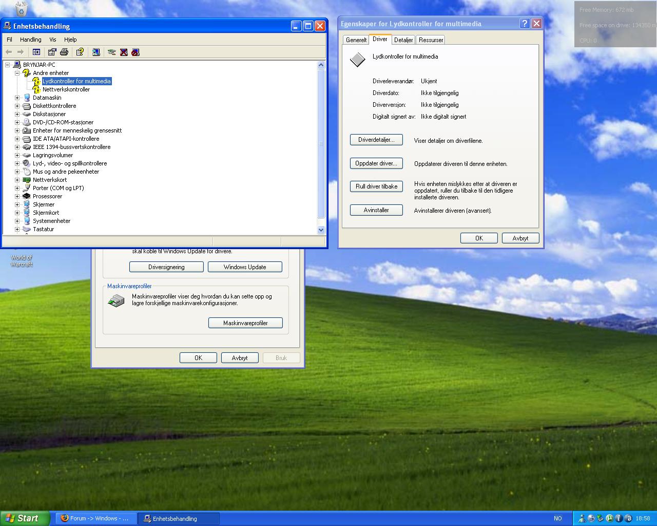Click the Andre enheter question mark icon
The height and width of the screenshot is (526, 657).
(x=27, y=73)
